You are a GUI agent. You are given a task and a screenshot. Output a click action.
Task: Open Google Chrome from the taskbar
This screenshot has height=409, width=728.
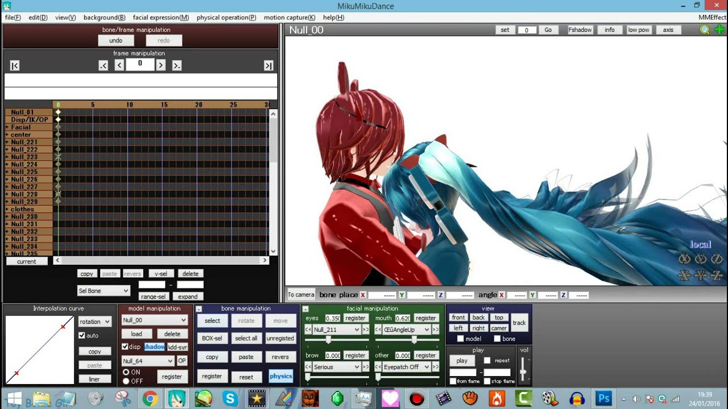click(150, 399)
